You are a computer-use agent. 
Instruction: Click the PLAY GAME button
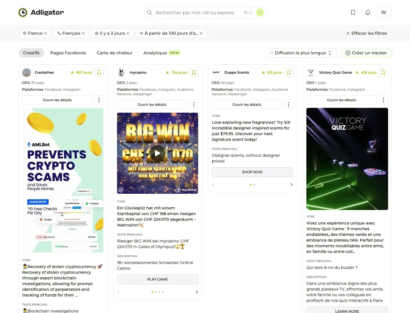coord(157,279)
